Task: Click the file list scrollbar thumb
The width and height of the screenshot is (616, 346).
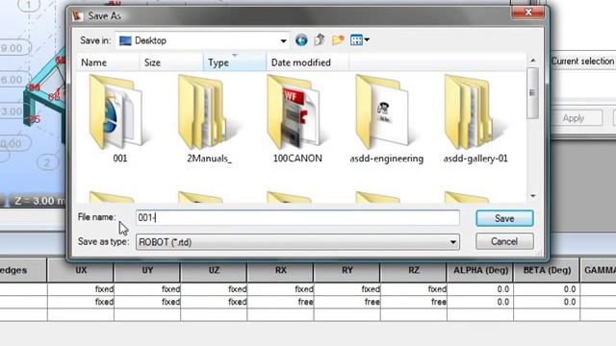Action: [x=532, y=93]
